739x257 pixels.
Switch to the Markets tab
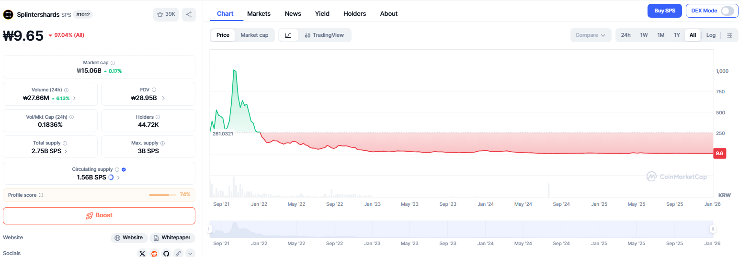(259, 13)
